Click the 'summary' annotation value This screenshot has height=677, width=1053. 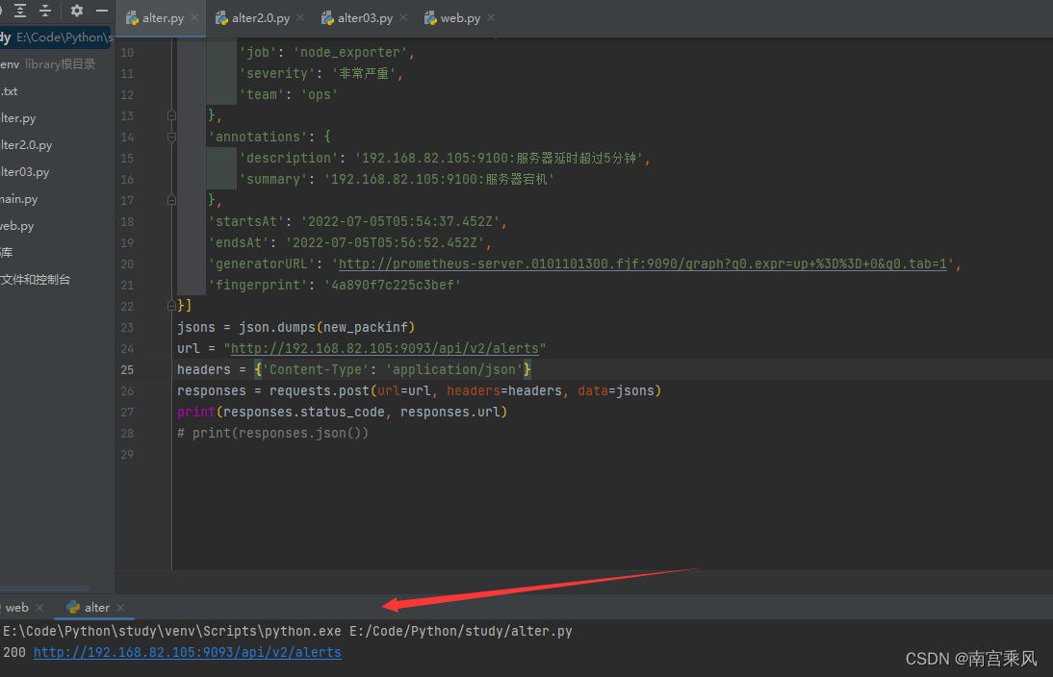coord(439,179)
